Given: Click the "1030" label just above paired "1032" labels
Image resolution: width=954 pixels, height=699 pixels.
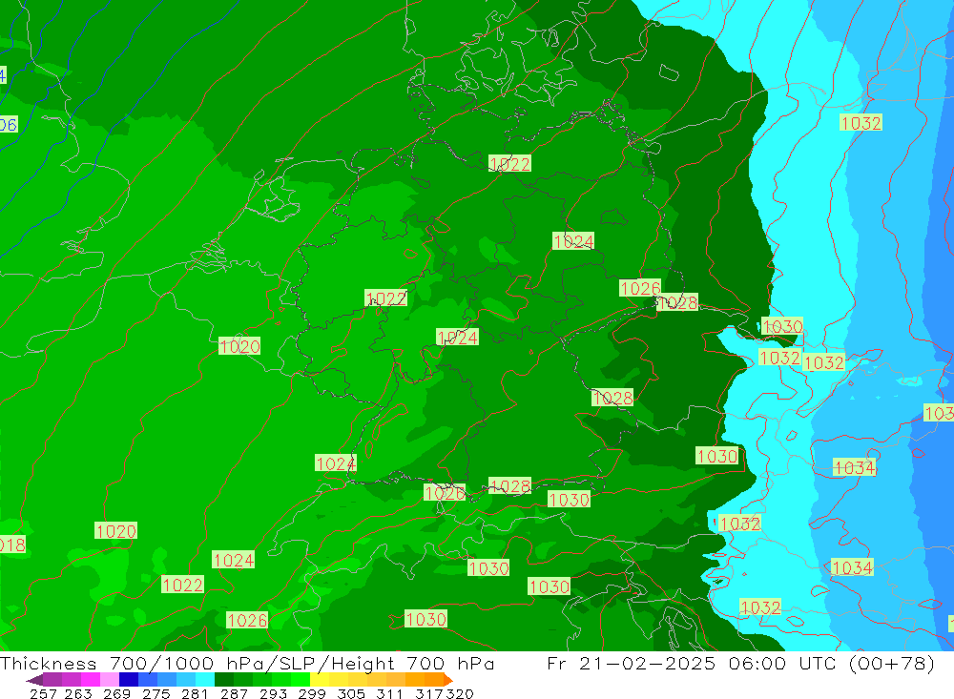Looking at the screenshot, I should [782, 327].
